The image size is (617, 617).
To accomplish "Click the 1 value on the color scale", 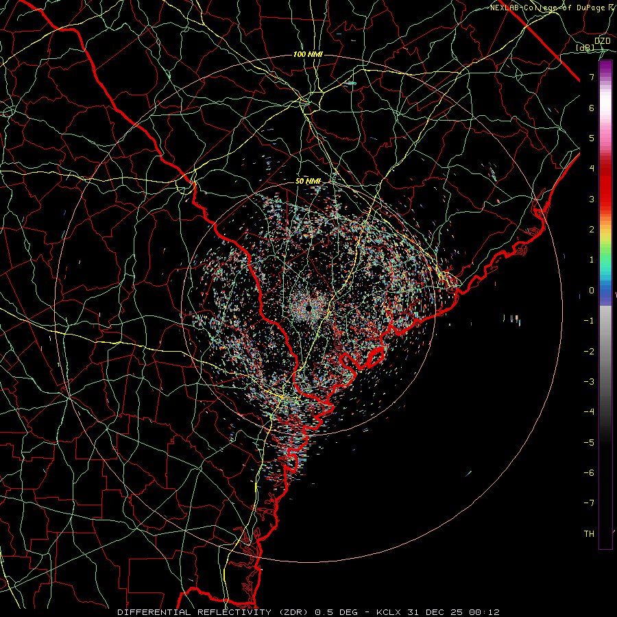I will (592, 260).
